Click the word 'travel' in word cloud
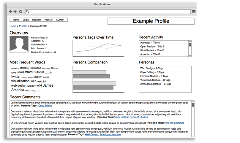Screen dimensions: 240x143 click(29, 72)
